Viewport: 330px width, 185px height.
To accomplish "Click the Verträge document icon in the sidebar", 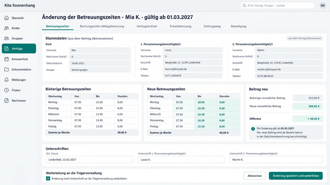I will (7, 49).
